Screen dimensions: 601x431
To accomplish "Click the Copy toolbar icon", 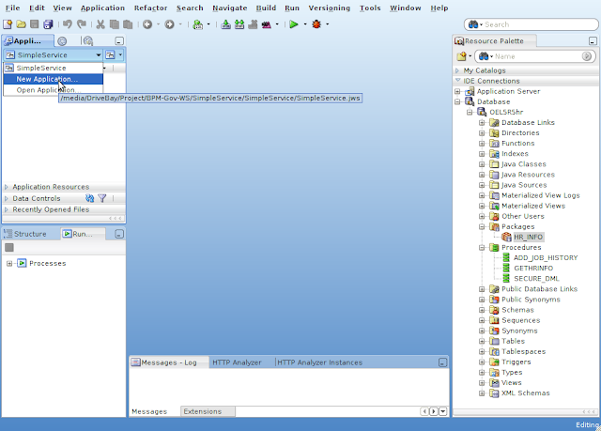I will 115,24.
